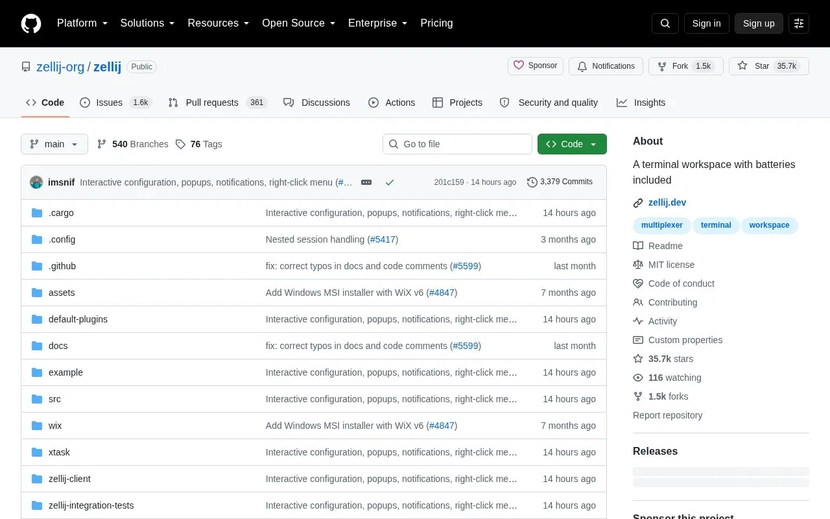Click the Go to file search field

point(457,144)
